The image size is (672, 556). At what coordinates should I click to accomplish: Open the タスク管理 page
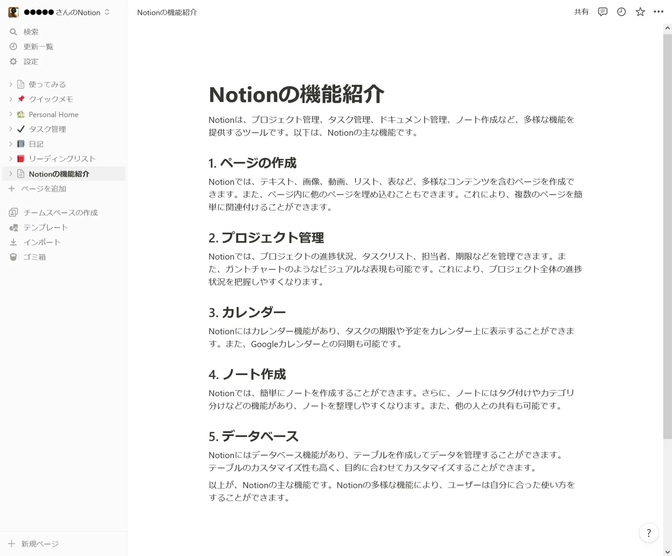point(47,129)
